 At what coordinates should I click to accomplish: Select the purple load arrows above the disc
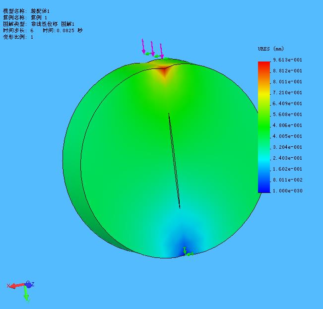[153, 48]
